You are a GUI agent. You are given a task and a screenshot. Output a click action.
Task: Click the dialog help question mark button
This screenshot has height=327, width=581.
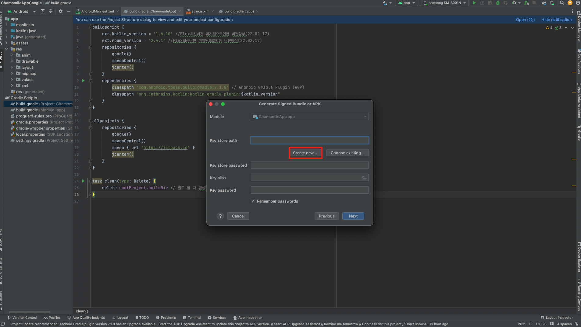(220, 216)
